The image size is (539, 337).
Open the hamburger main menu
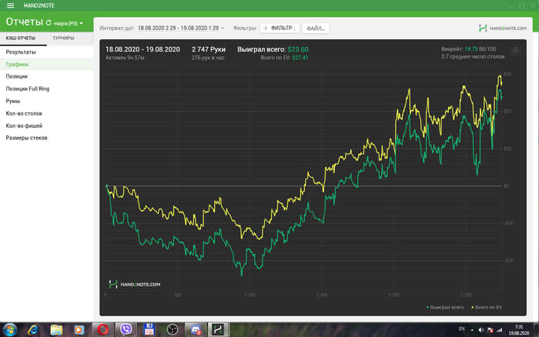[x=10, y=5]
